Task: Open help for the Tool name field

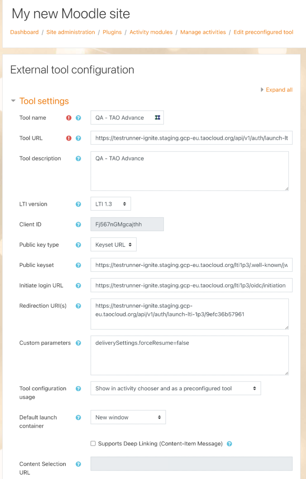Action: click(78, 117)
